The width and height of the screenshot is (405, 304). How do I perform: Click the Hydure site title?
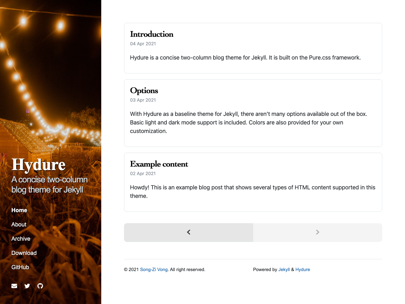38,165
